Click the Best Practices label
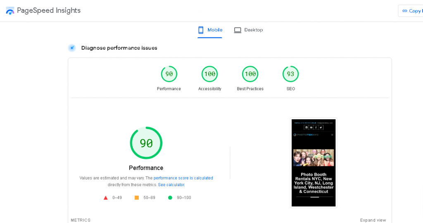The width and height of the screenshot is (423, 223). pos(250,89)
